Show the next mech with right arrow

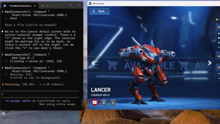[210, 63]
